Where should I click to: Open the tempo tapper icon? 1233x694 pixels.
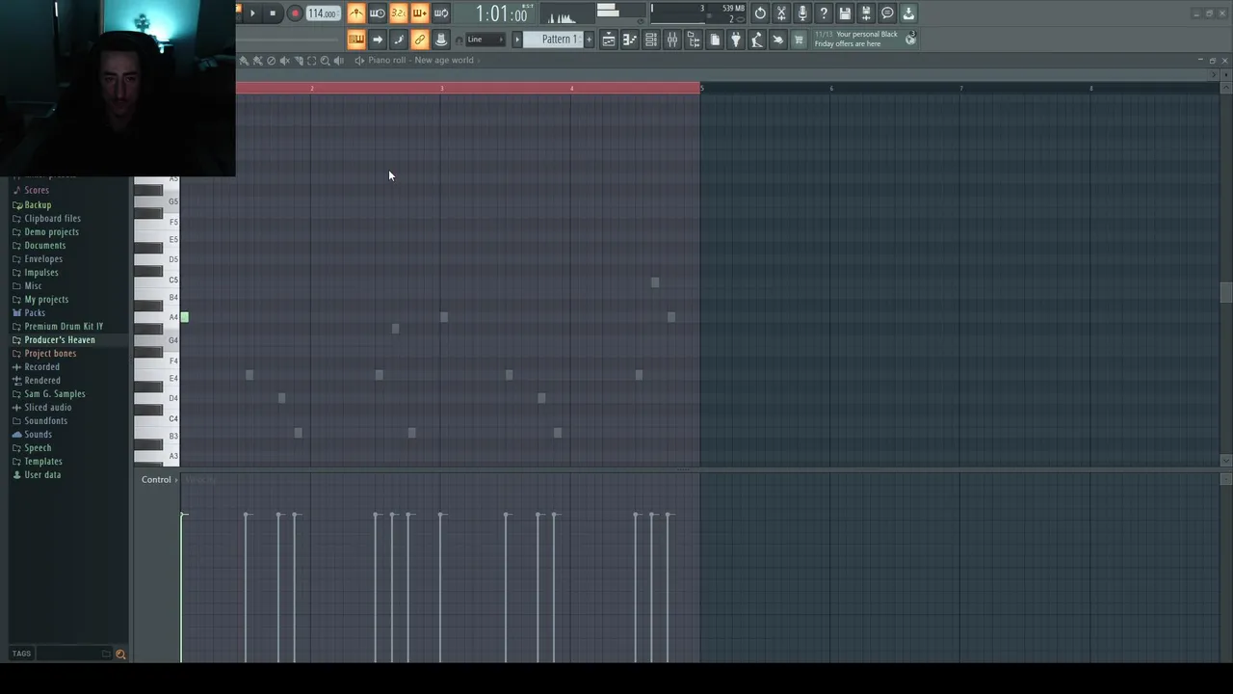click(x=756, y=40)
